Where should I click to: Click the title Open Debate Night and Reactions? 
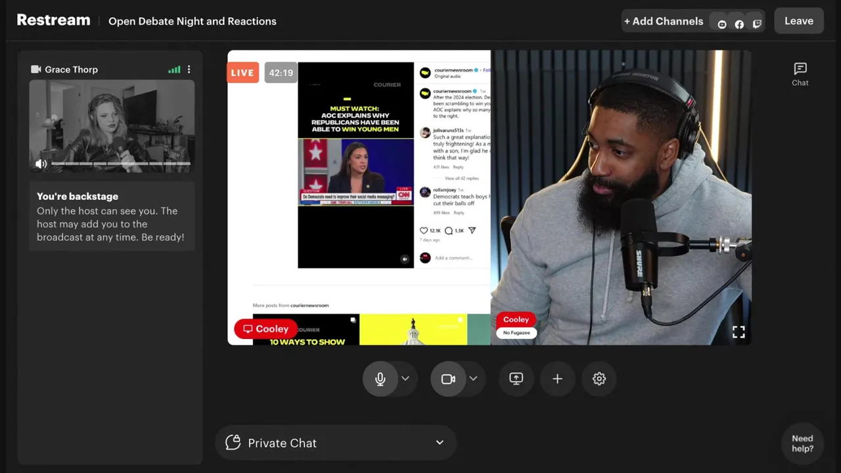click(193, 21)
